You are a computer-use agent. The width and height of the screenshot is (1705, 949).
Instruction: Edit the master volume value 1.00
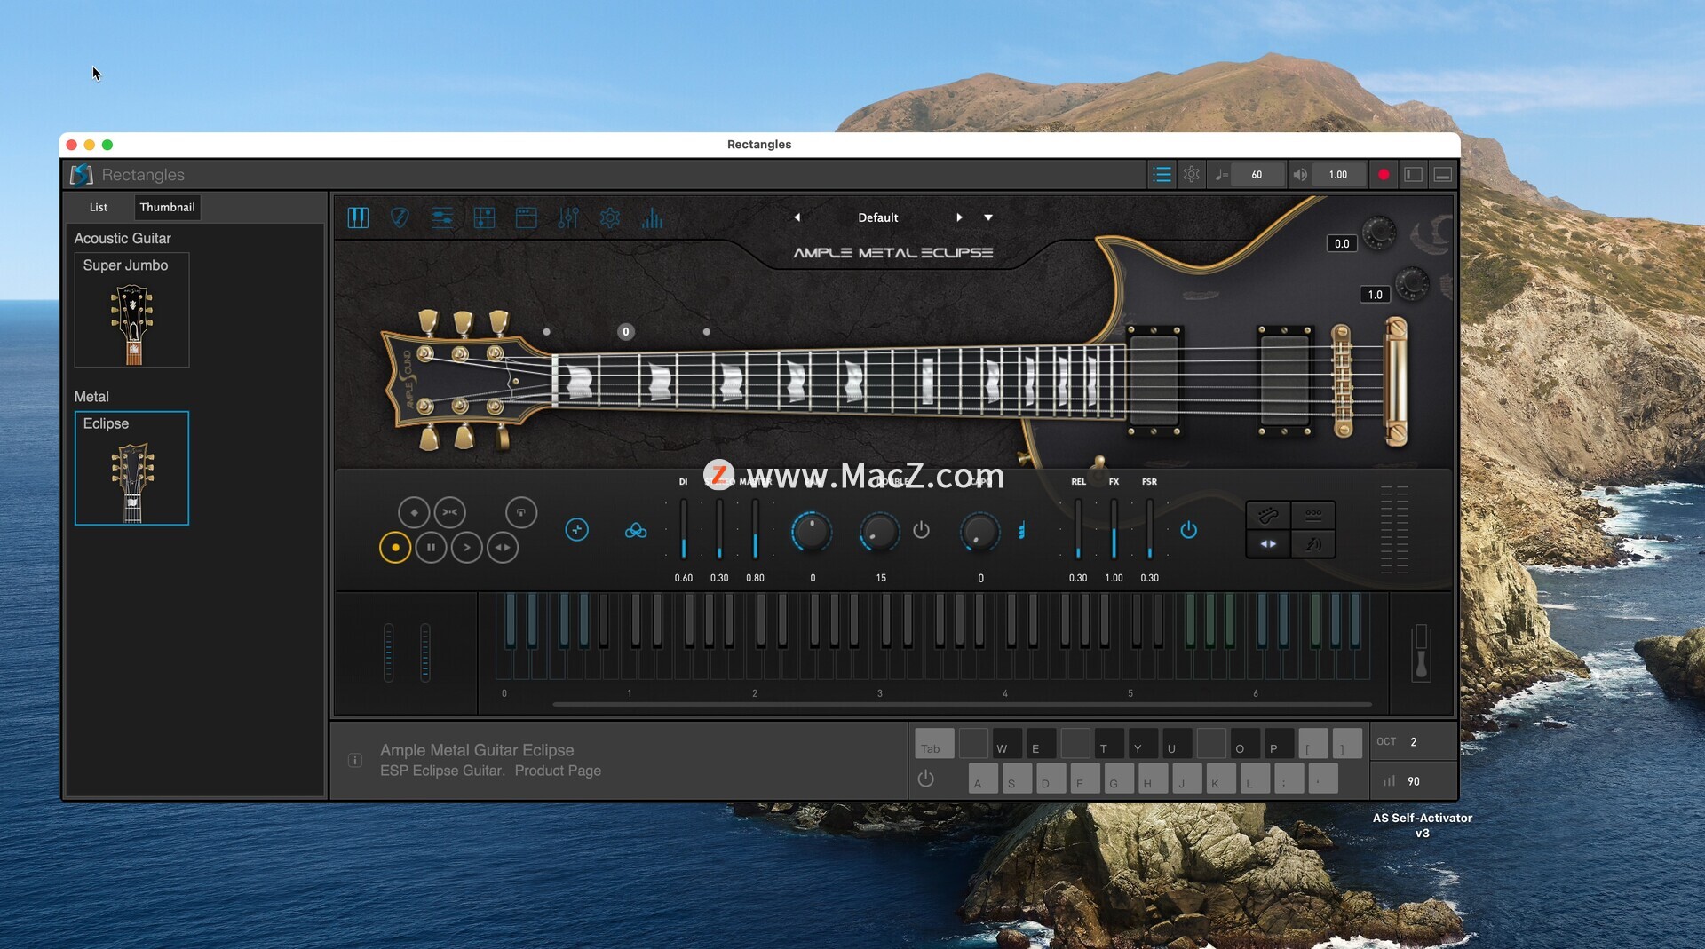tap(1338, 175)
